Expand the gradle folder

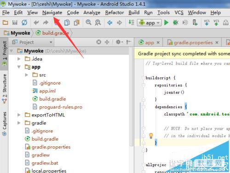(19, 123)
